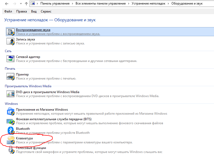Click the Клавиатура keyboard icon
This screenshot has height=154, width=214.
tap(11, 140)
